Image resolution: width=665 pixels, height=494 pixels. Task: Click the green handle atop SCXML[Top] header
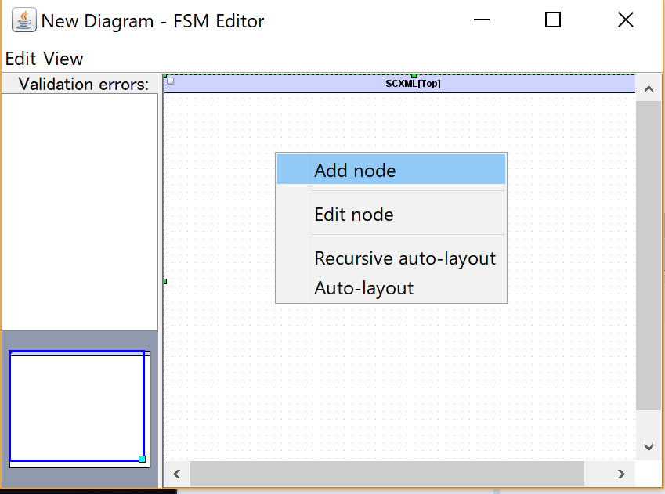[414, 76]
